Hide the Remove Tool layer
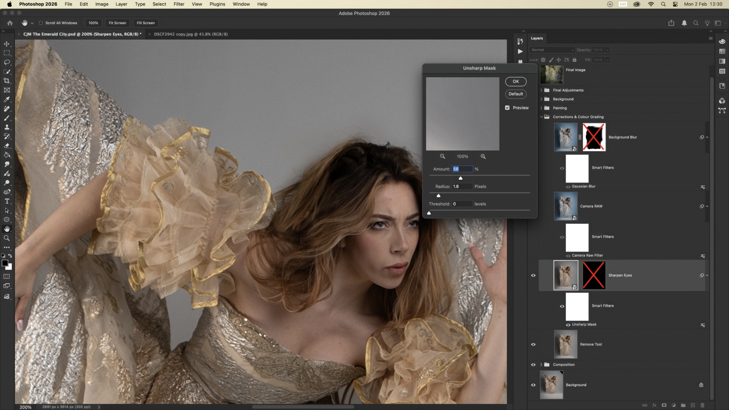 click(533, 344)
